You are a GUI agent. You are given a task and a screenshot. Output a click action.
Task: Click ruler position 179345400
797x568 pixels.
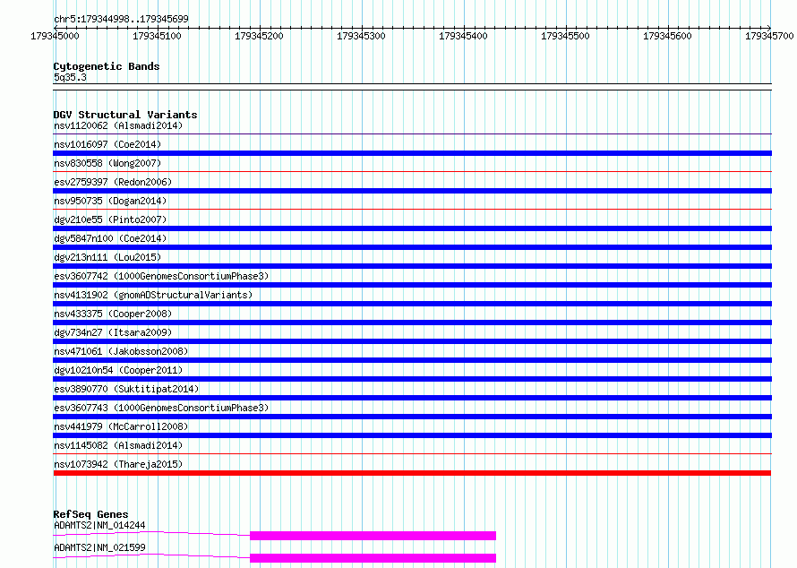[x=463, y=36]
